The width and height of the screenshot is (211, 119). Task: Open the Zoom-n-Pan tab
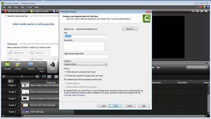(x=42, y=67)
